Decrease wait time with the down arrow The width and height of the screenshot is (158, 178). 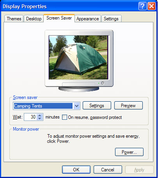40,119
